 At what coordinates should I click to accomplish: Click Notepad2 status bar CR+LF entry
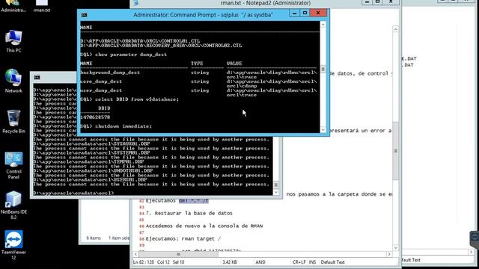299,262
